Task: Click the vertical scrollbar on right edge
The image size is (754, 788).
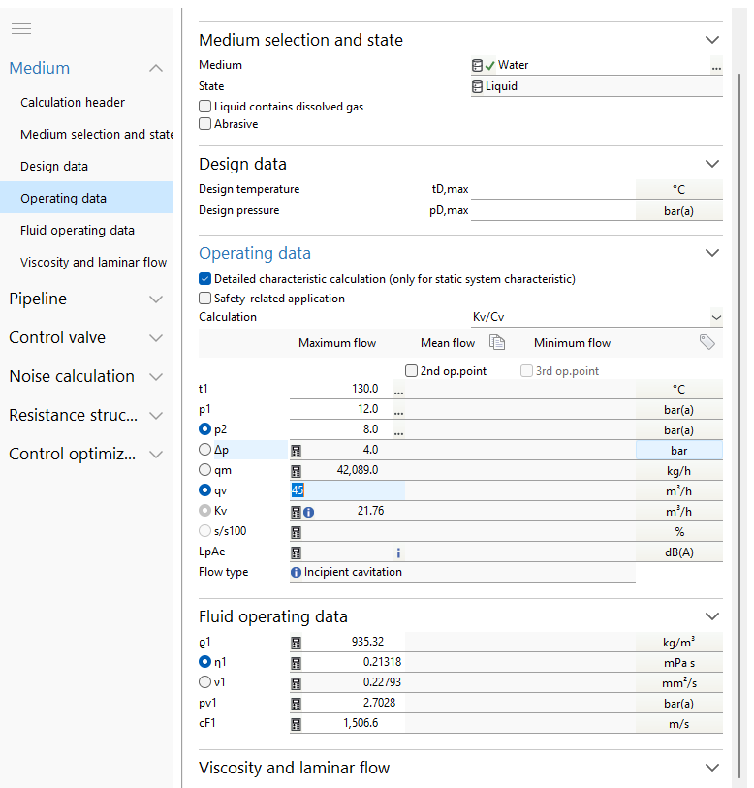Action: (738, 425)
